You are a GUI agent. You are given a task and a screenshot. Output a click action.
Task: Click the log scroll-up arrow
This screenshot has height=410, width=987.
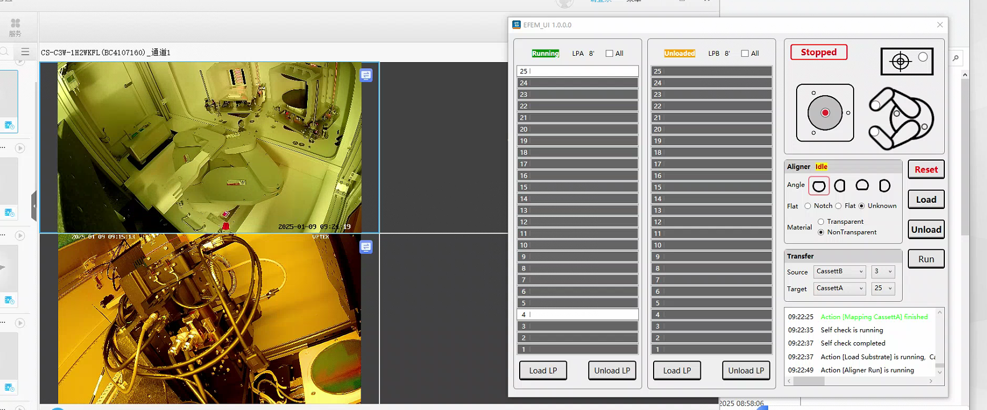coord(940,313)
